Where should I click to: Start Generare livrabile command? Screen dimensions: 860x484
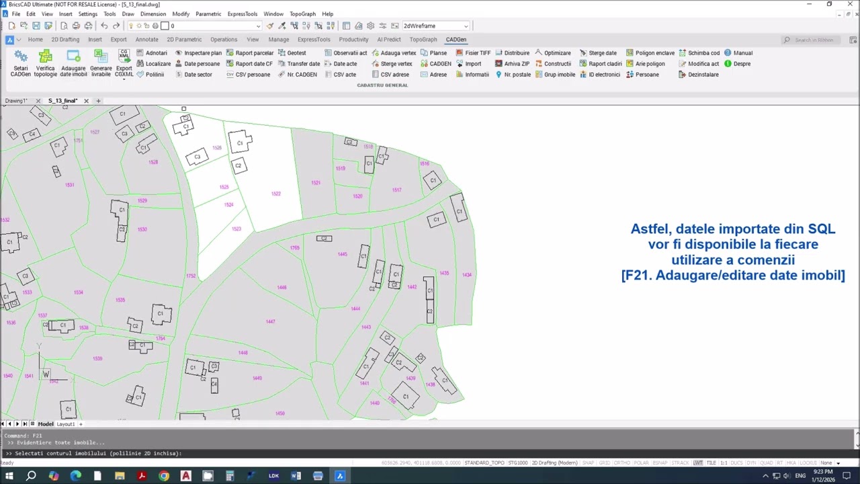pyautogui.click(x=101, y=63)
